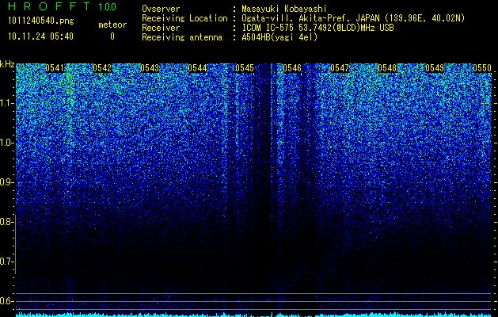This screenshot has width=498, height=317.
Task: Click the 0549 time marker
Action: point(435,68)
